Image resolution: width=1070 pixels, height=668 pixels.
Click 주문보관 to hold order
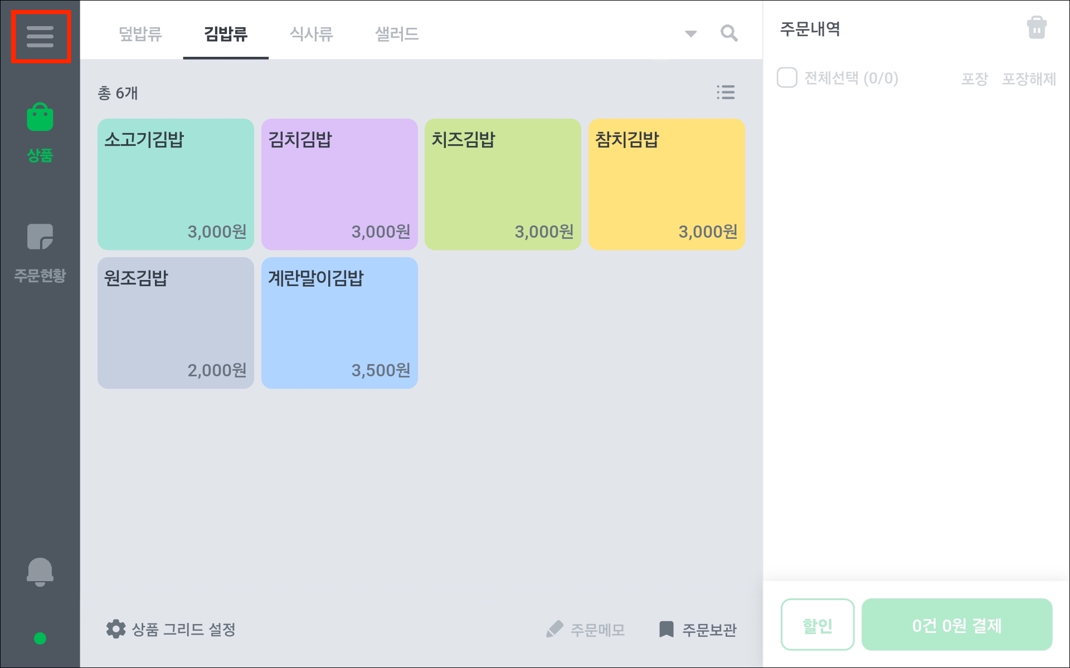point(698,630)
